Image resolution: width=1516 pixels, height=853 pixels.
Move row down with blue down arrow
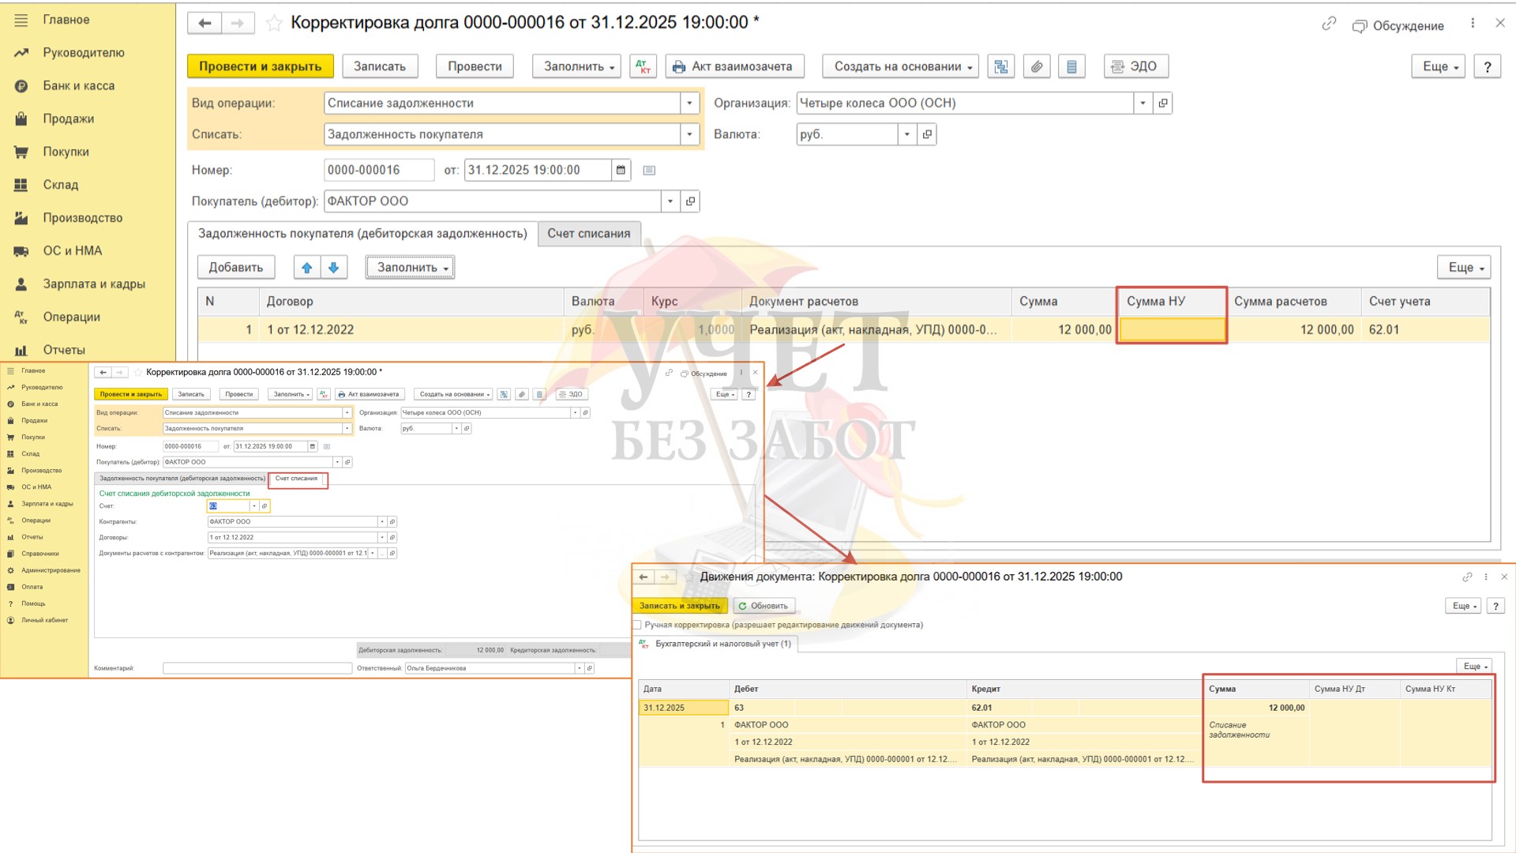(334, 268)
